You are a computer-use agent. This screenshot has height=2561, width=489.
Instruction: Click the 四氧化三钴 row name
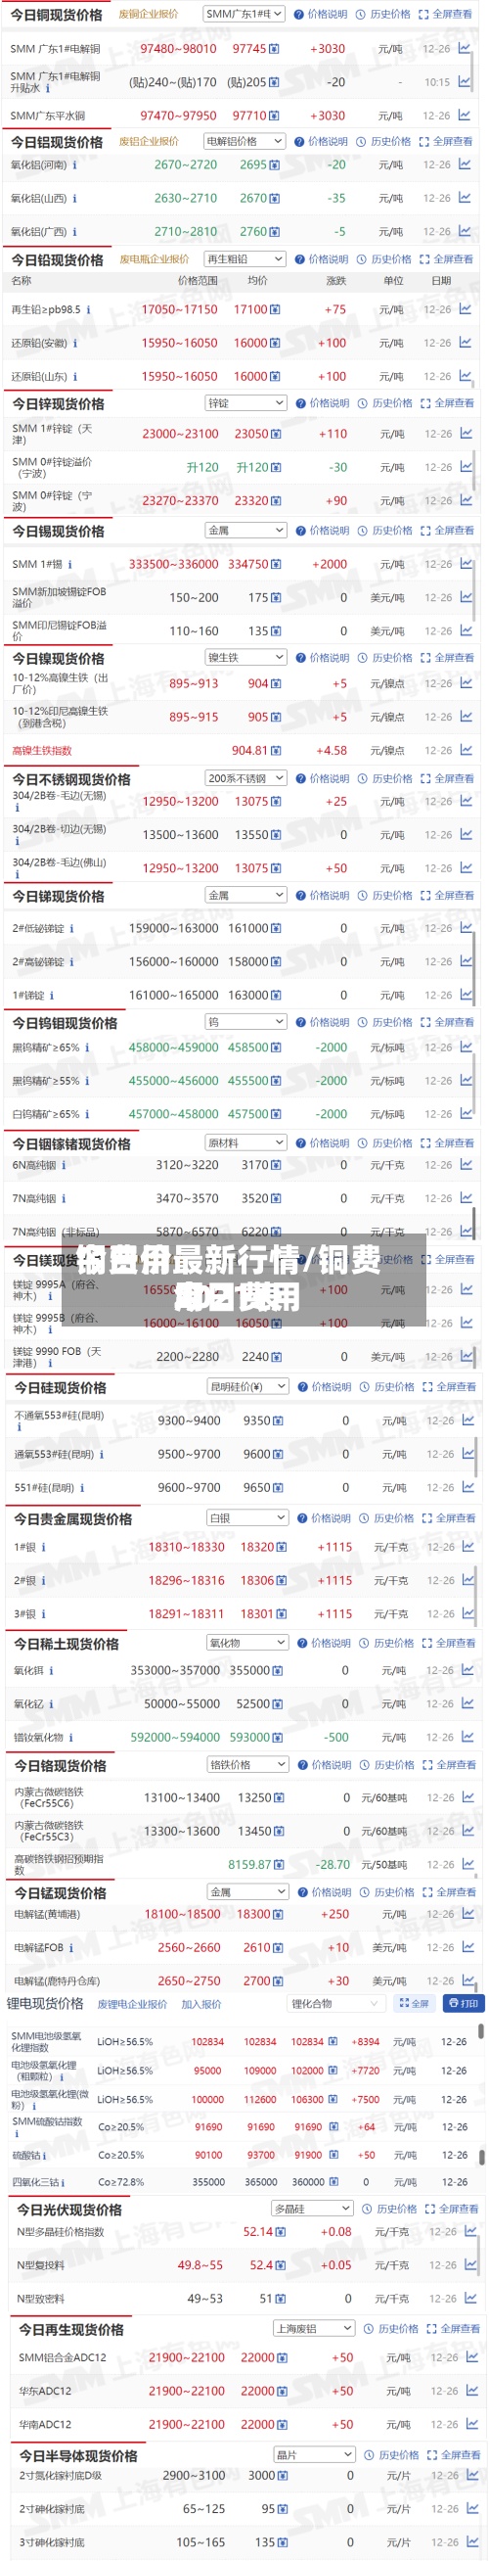[38, 2181]
